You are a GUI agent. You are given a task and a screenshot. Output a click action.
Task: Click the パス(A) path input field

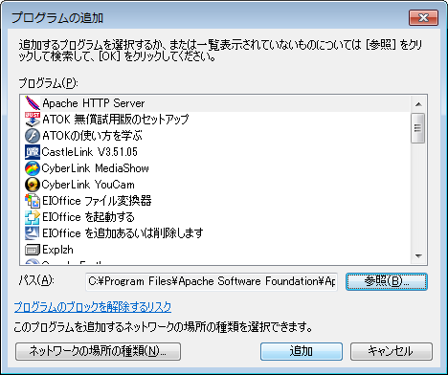pos(212,281)
